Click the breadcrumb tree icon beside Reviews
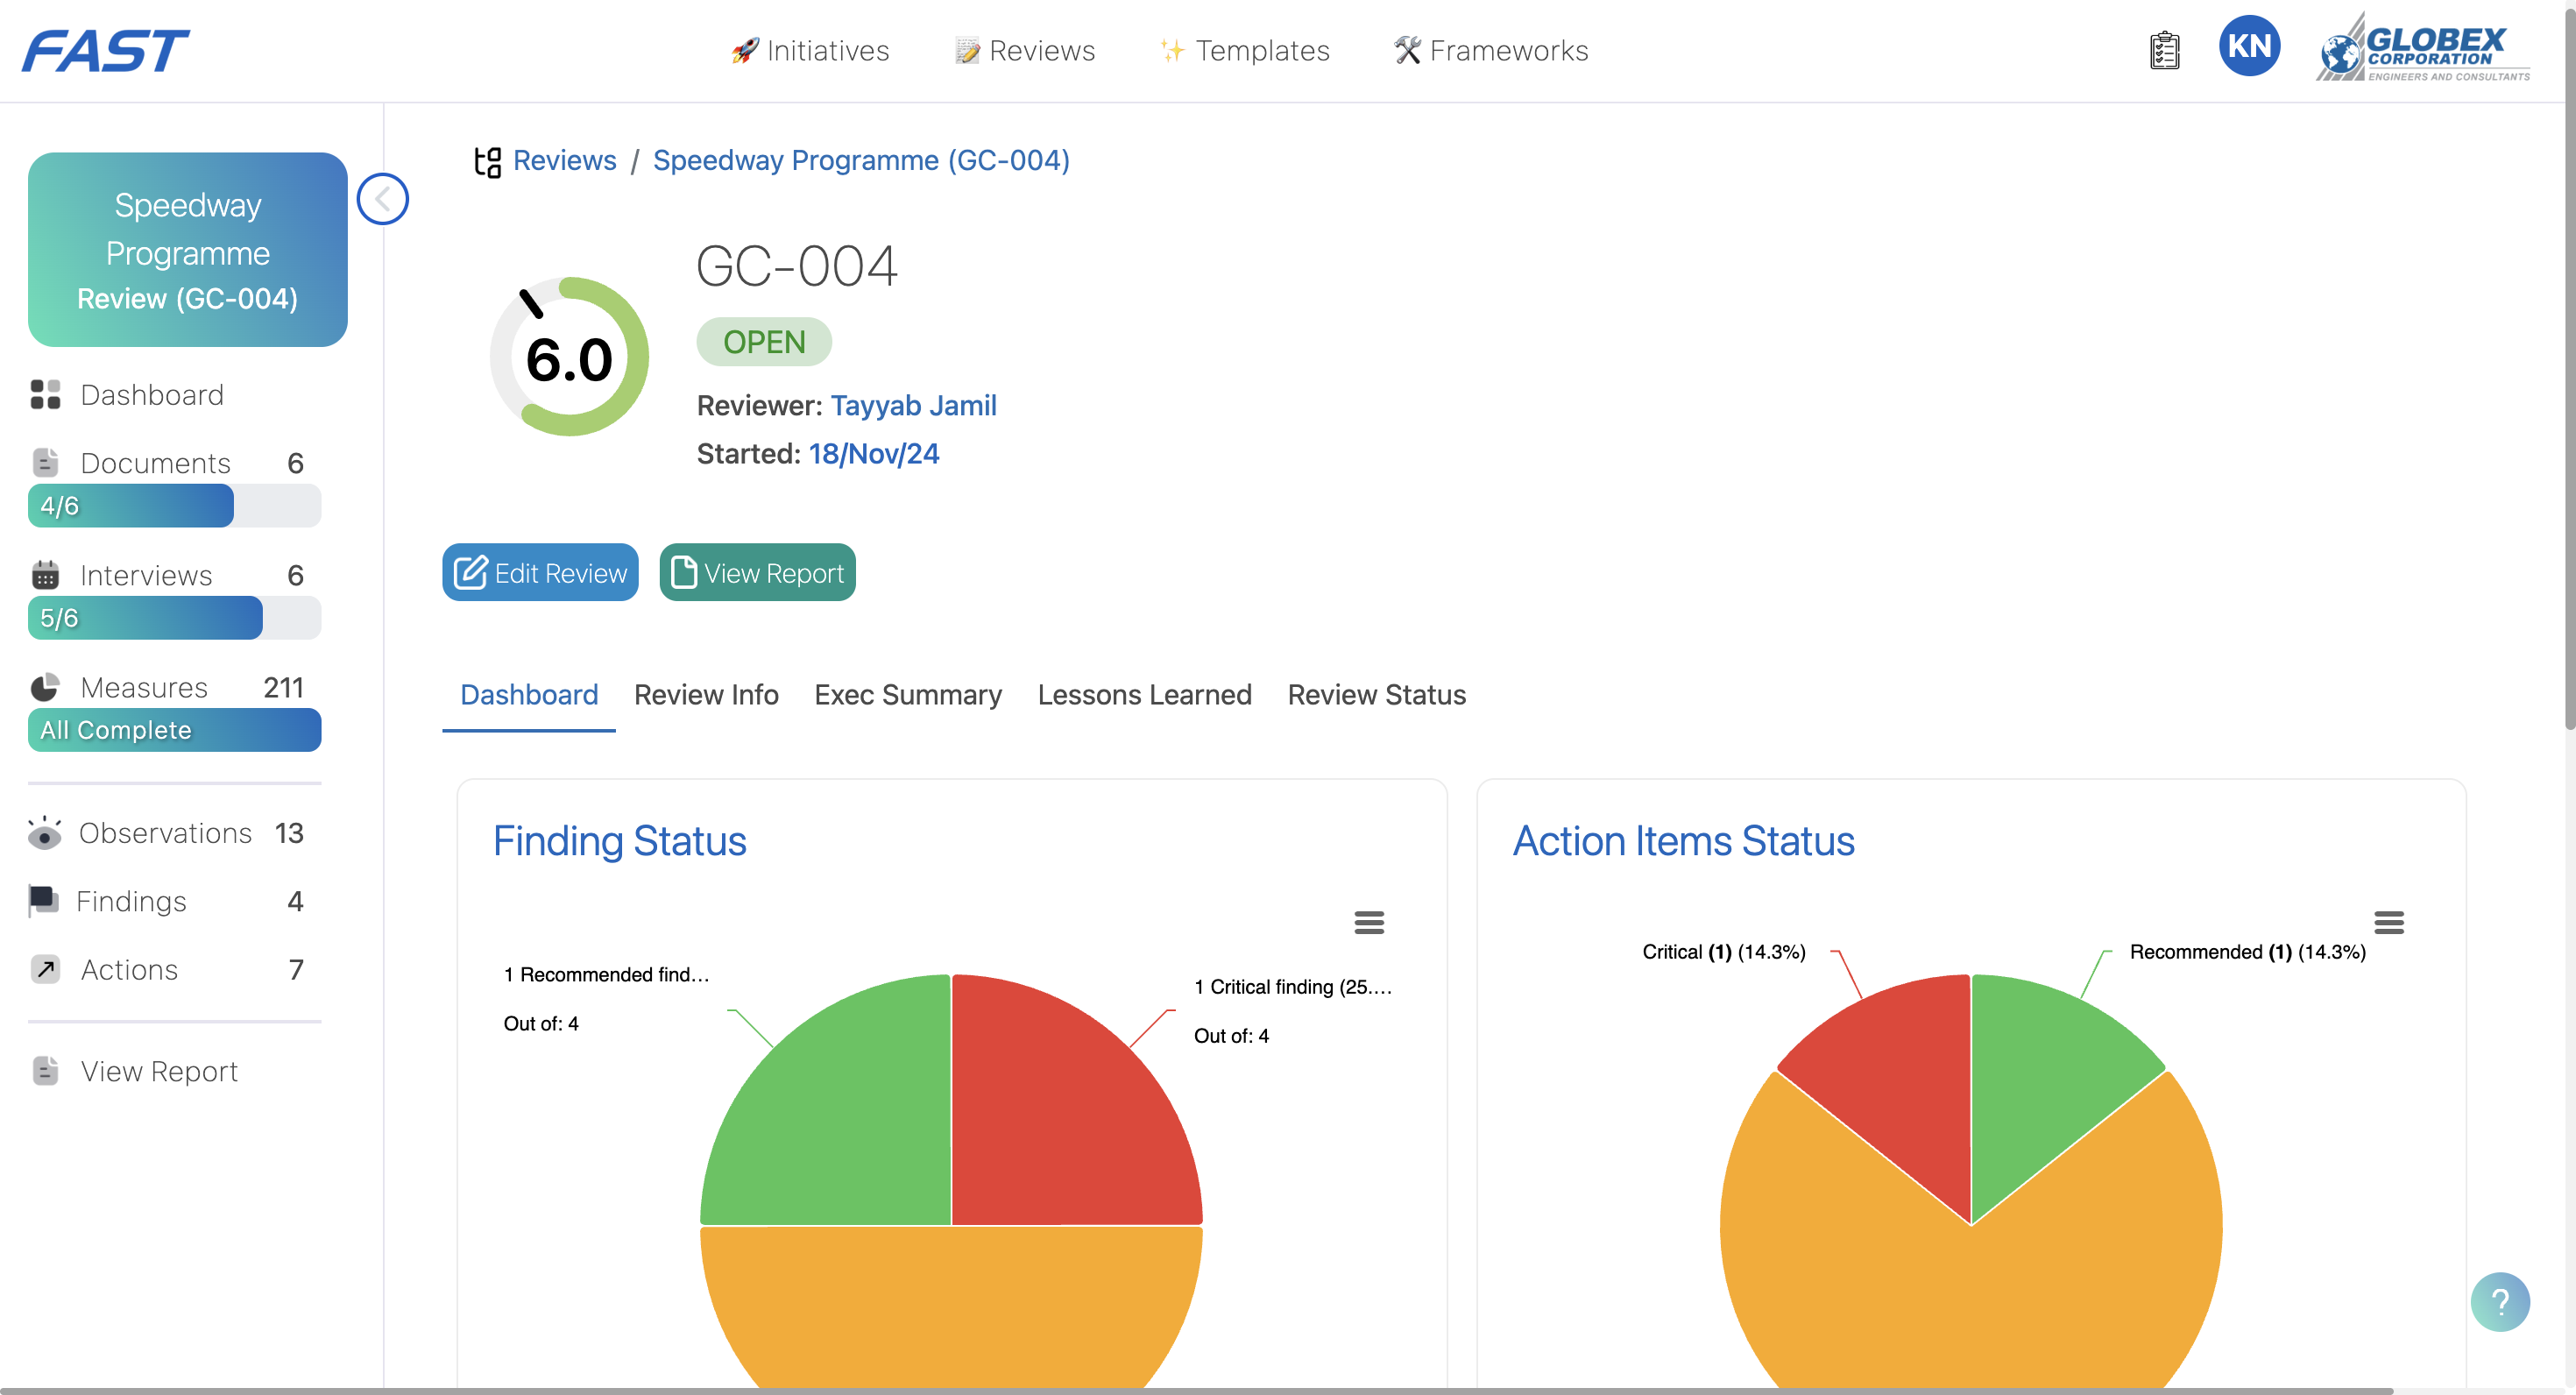Screen dimensions: 2576x1395 click(487, 161)
